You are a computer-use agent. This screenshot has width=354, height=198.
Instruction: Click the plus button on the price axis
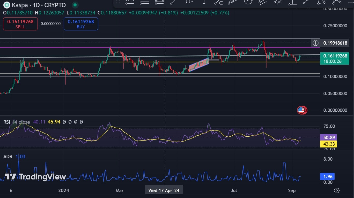pos(315,43)
